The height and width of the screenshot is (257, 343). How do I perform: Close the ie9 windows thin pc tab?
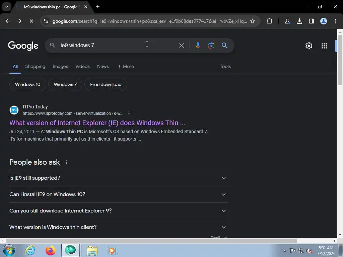click(86, 7)
